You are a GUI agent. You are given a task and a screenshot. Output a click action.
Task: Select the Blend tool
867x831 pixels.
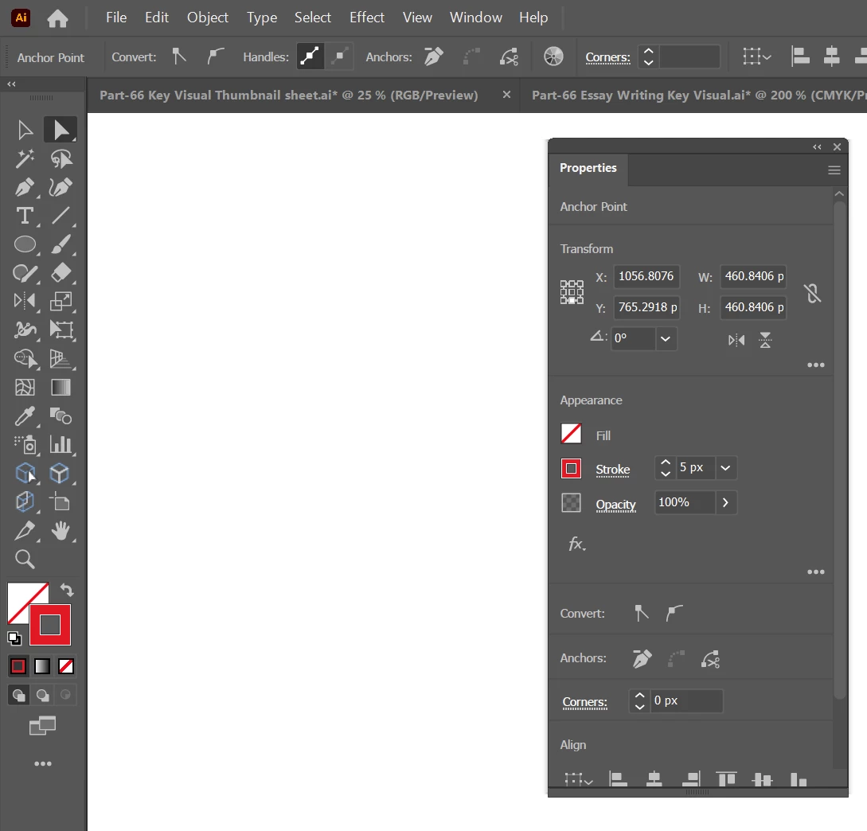pyautogui.click(x=61, y=416)
